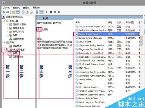Viewport: 145px width, 108px height.
Task: Click the Refresh toolbar icon
Action: [27, 12]
